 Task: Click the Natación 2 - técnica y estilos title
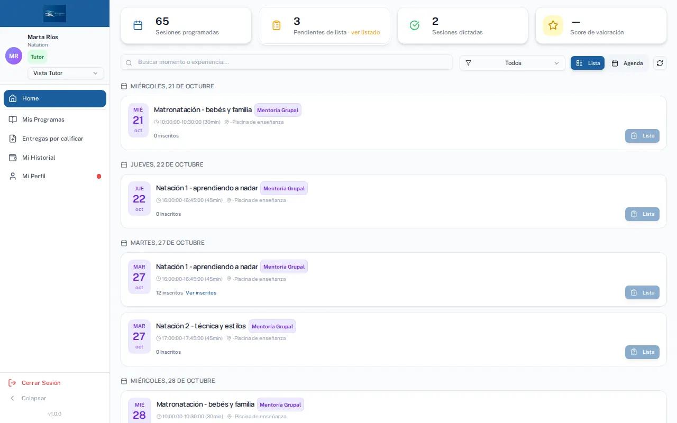click(201, 326)
